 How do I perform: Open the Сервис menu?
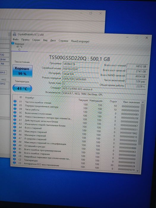[36, 40]
